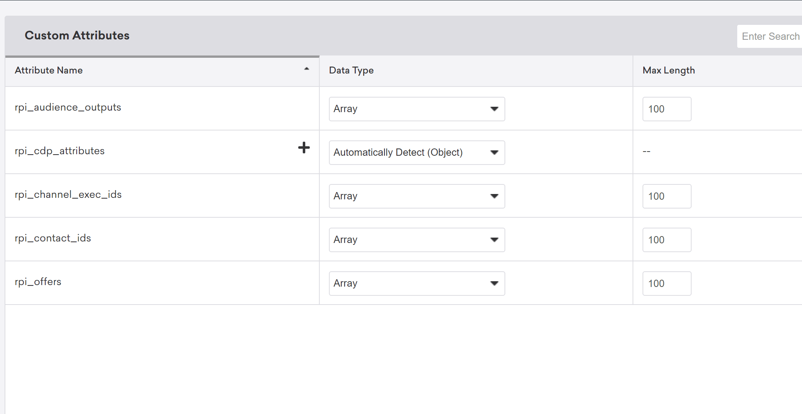
Task: Open rpi_channel_exec_ids data type dropdown
Action: pos(417,196)
